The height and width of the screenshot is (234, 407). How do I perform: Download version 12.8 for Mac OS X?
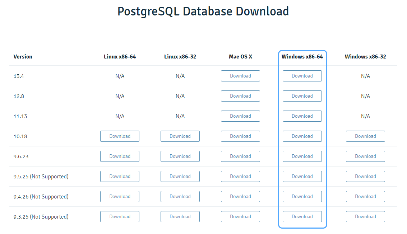(x=240, y=96)
